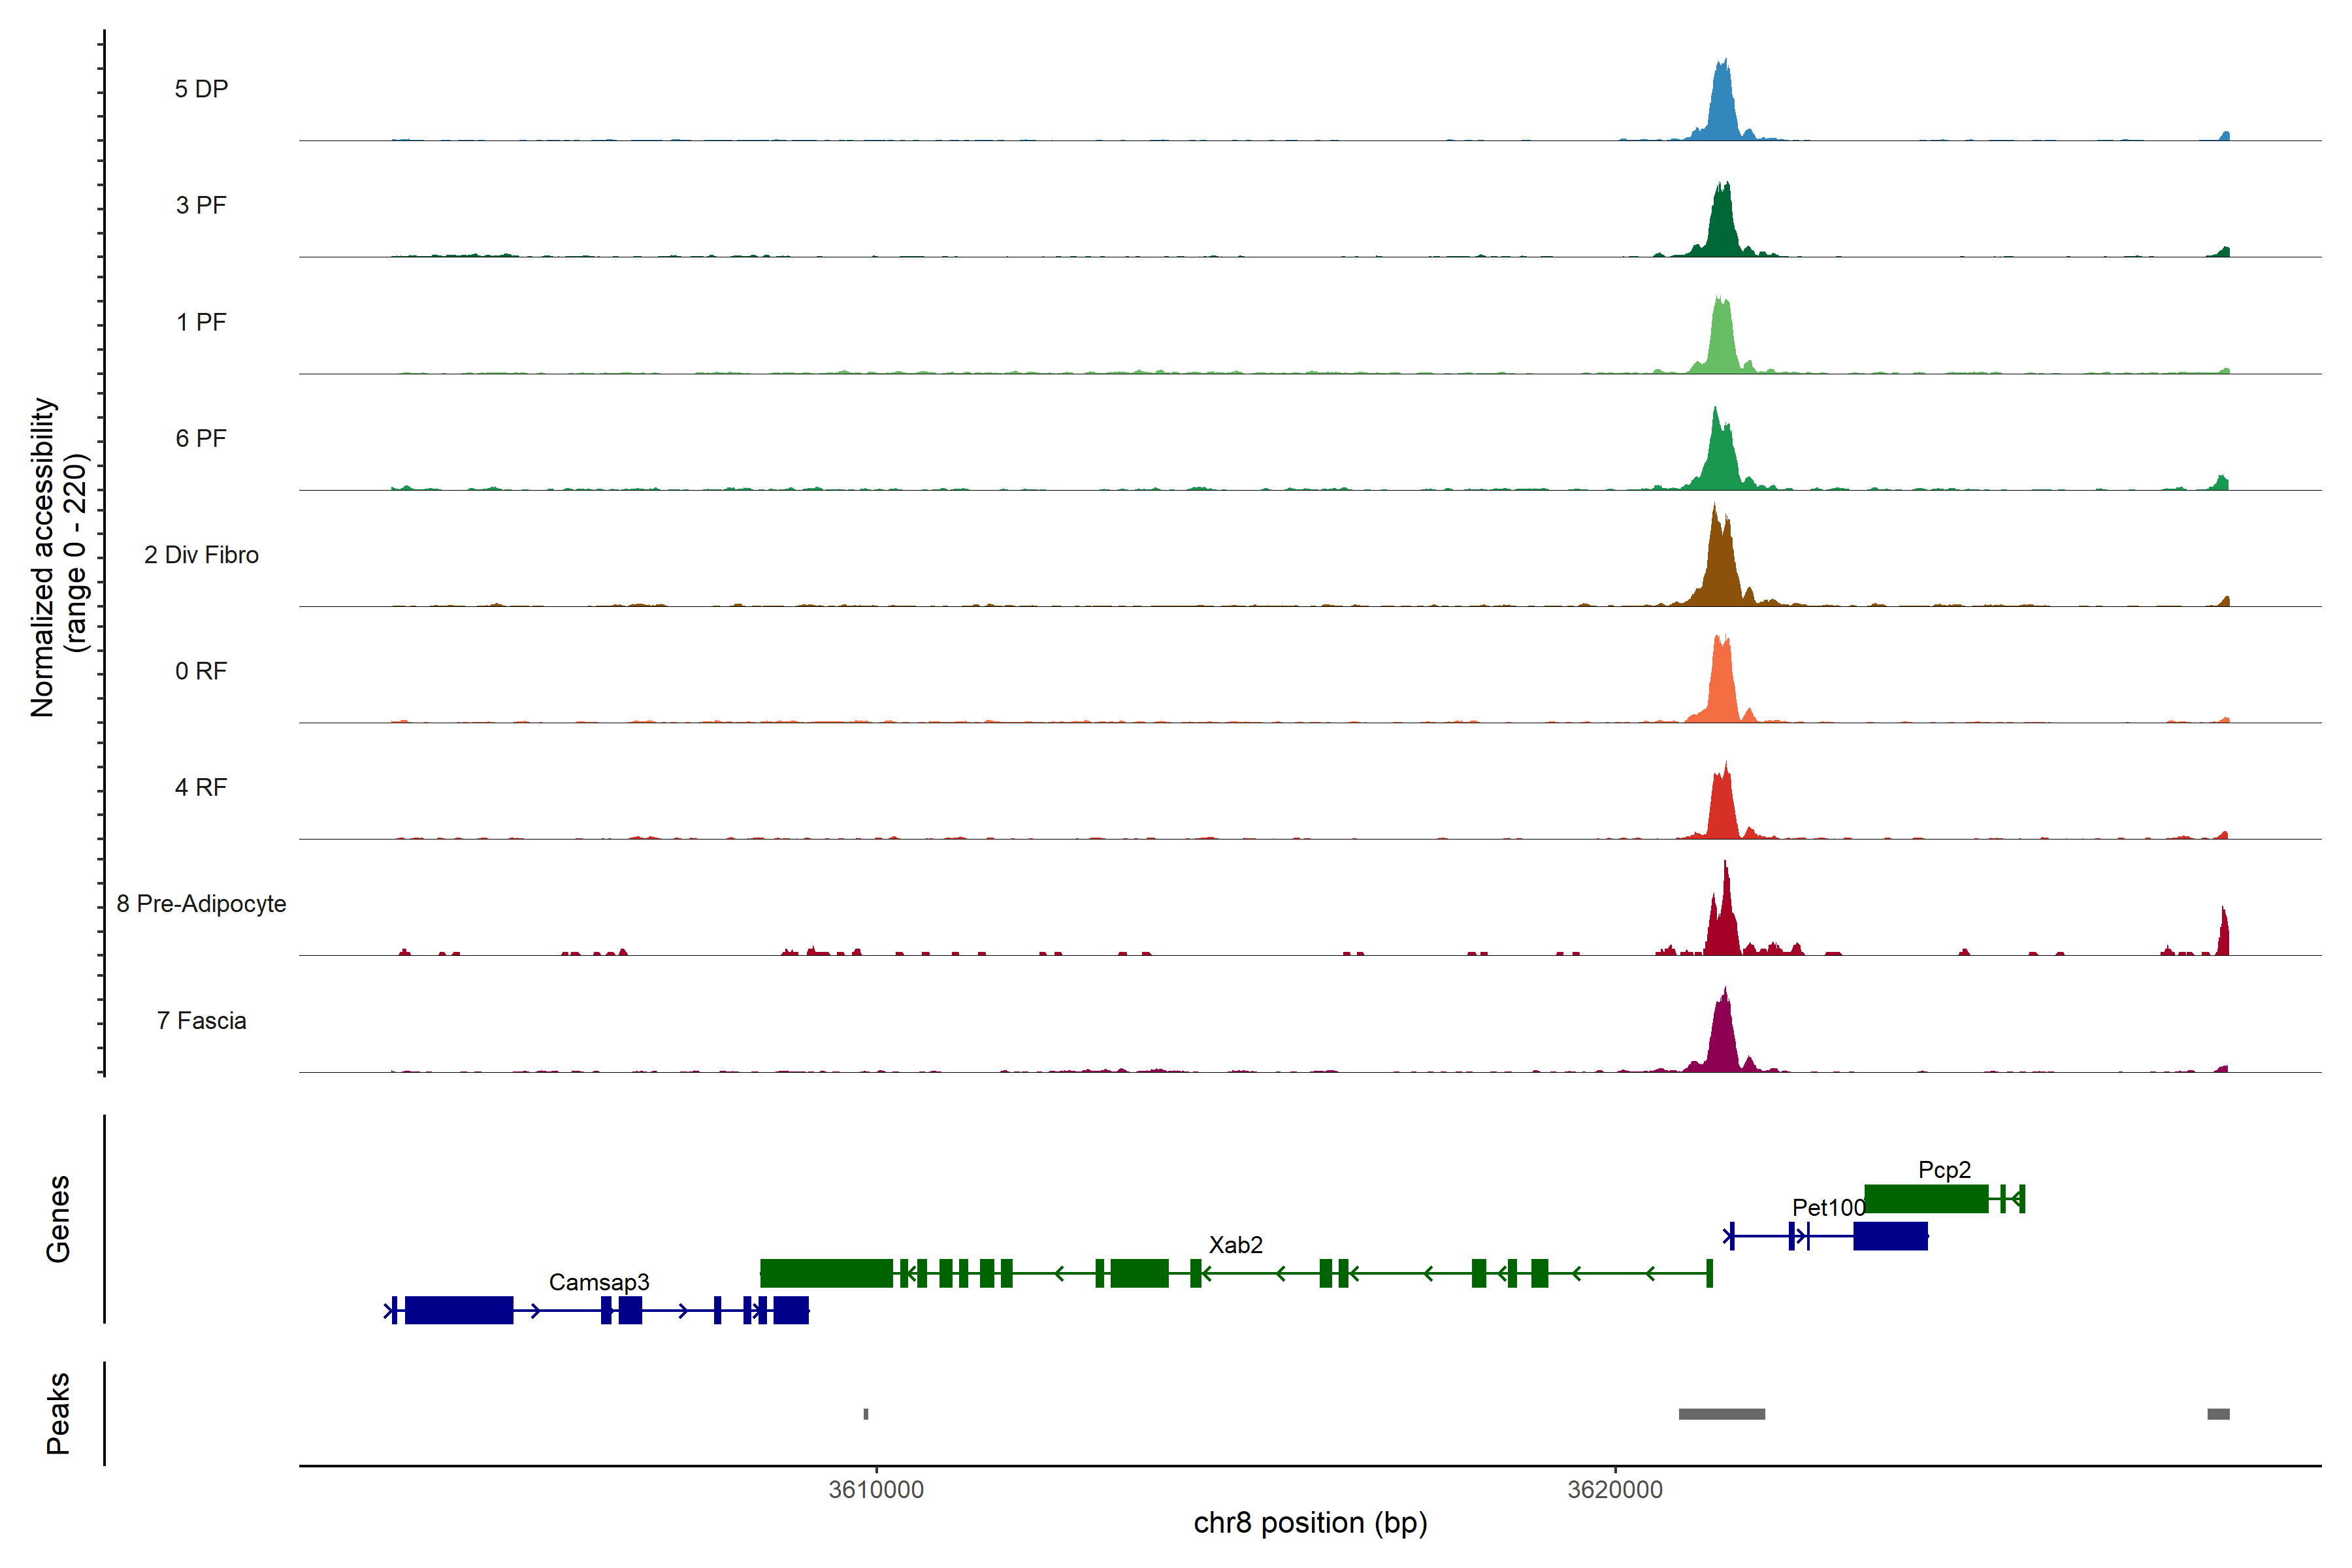
Task: Click the chr8 position axis title
Action: [x=1310, y=1523]
